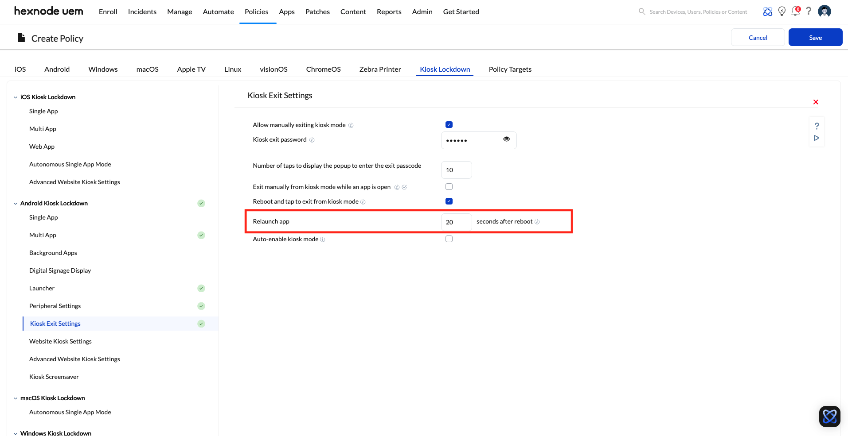The width and height of the screenshot is (848, 436).
Task: Click the Cancel button
Action: tap(758, 37)
